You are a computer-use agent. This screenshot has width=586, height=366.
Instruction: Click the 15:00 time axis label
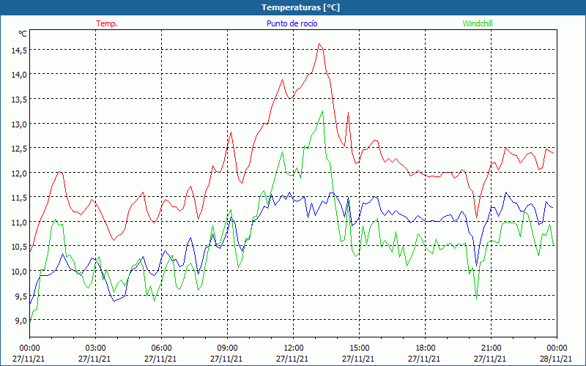click(359, 348)
